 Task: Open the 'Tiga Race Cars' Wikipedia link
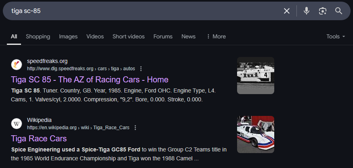[x=39, y=139]
